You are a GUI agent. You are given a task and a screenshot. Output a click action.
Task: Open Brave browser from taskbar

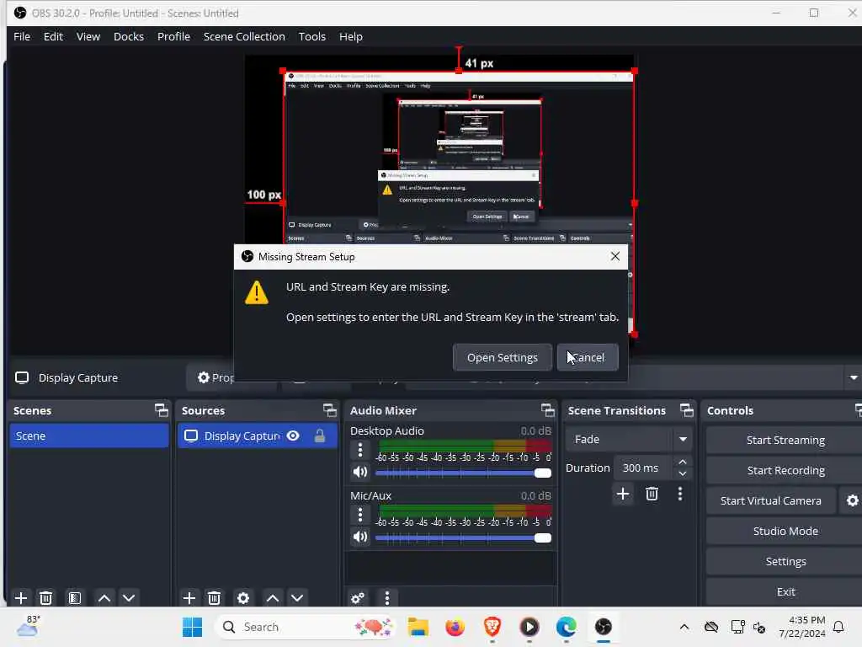click(x=492, y=627)
